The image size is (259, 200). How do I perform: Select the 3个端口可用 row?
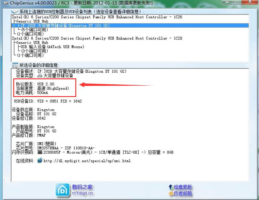tap(35, 51)
